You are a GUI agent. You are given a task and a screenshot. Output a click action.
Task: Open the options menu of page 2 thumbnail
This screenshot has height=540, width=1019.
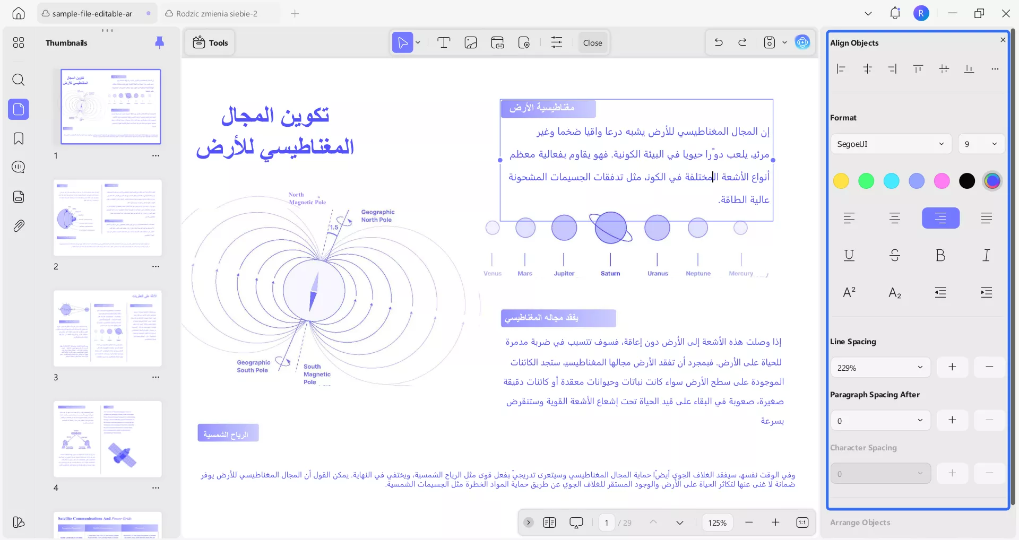click(x=155, y=266)
